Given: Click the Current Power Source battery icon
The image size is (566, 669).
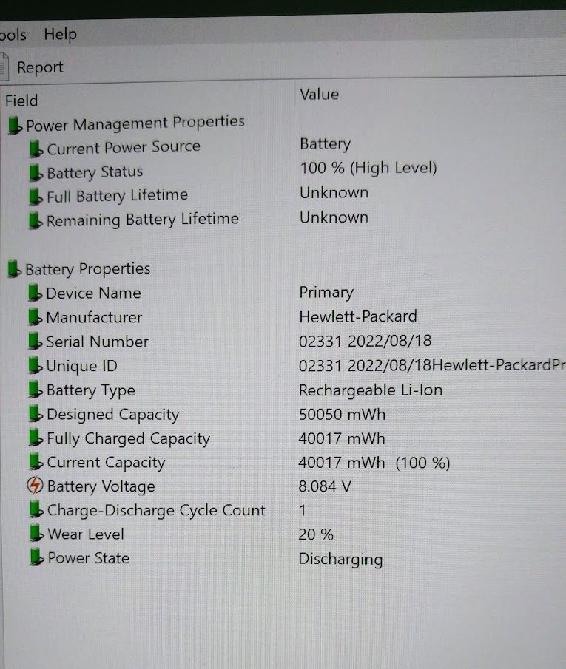Looking at the screenshot, I should point(36,149).
